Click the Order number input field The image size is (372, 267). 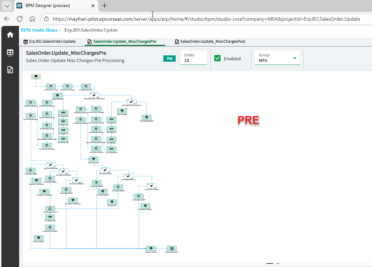[194, 58]
